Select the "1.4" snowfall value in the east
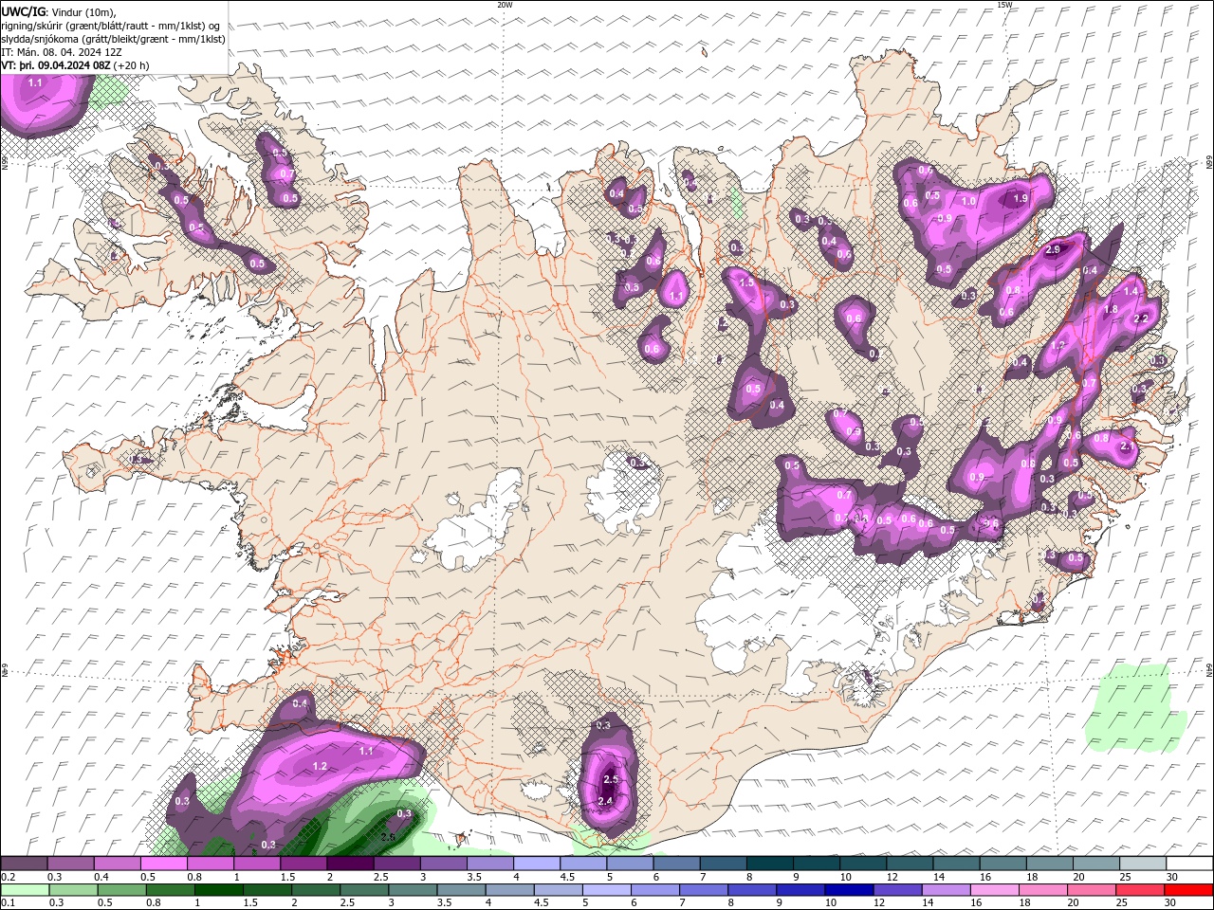1214x910 pixels. [1131, 292]
